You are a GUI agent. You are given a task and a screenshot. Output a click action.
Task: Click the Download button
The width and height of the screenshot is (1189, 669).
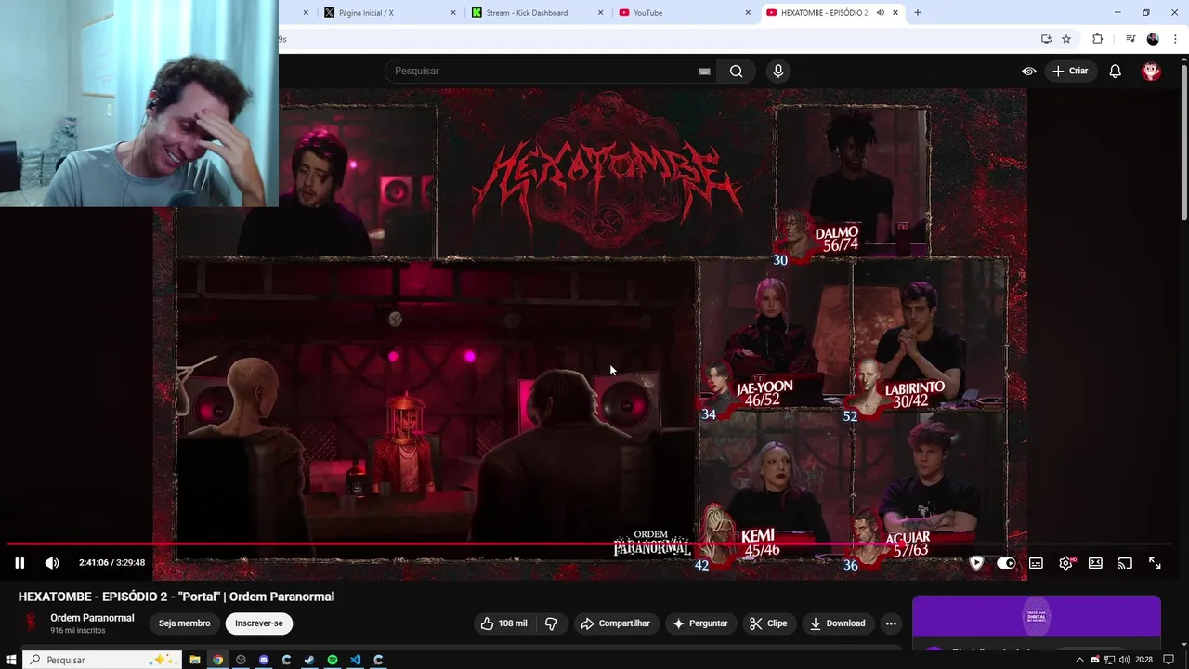pos(837,623)
